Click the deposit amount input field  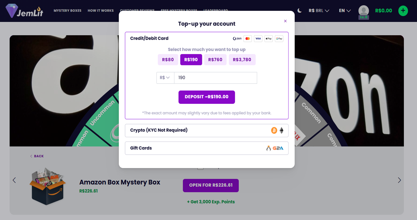(x=215, y=78)
